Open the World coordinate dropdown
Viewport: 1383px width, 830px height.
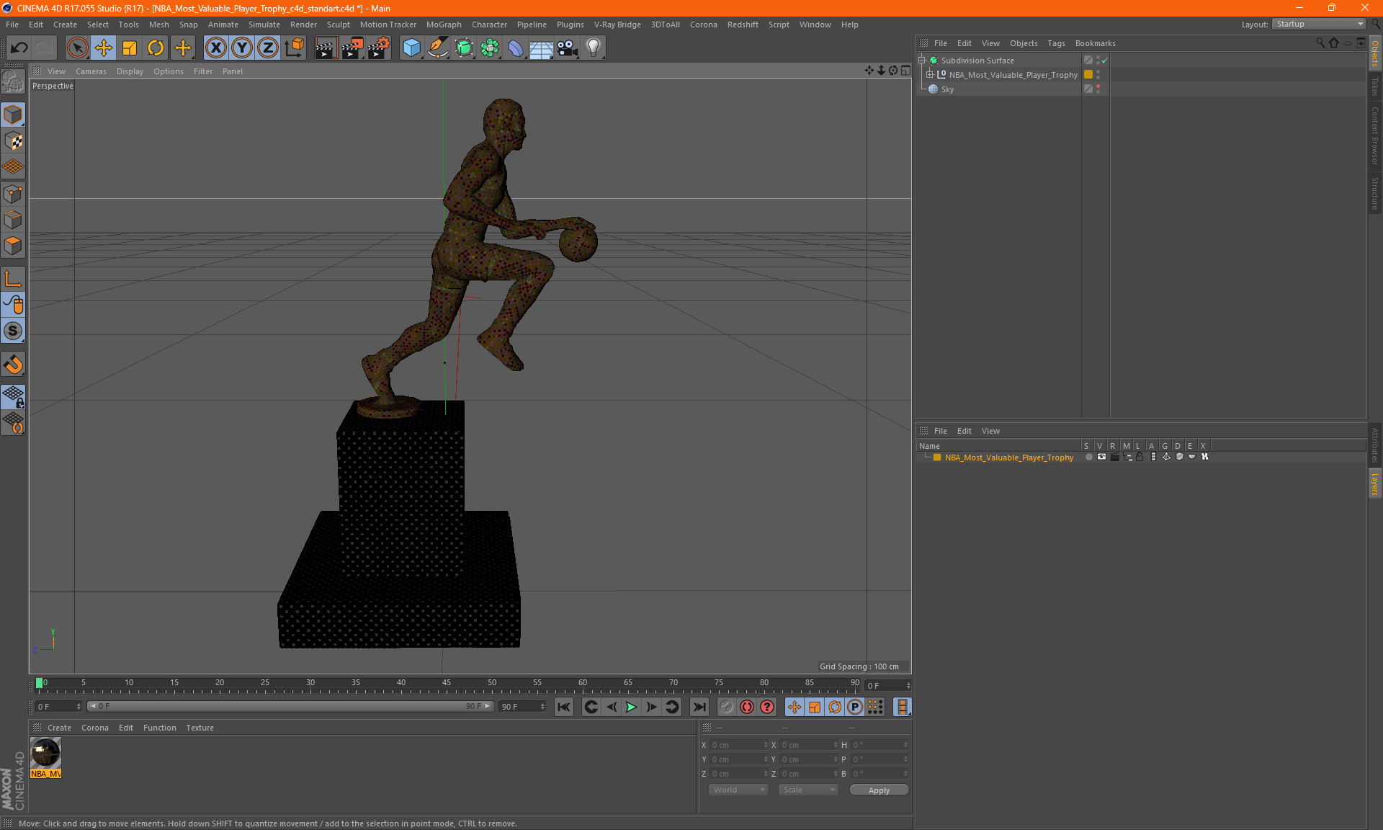tap(739, 790)
